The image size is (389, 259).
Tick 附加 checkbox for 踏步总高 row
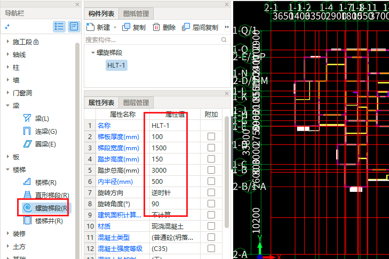coord(211,170)
